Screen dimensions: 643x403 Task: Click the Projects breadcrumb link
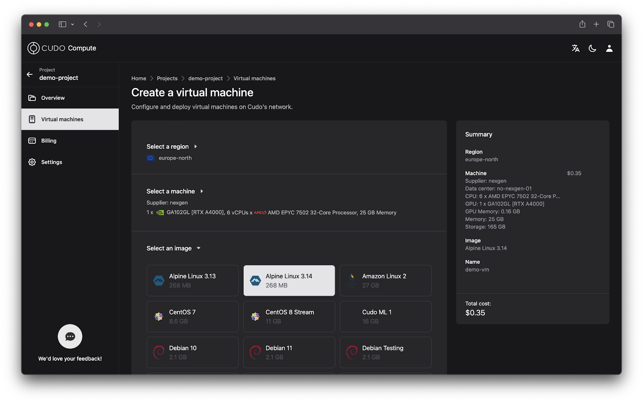point(167,78)
